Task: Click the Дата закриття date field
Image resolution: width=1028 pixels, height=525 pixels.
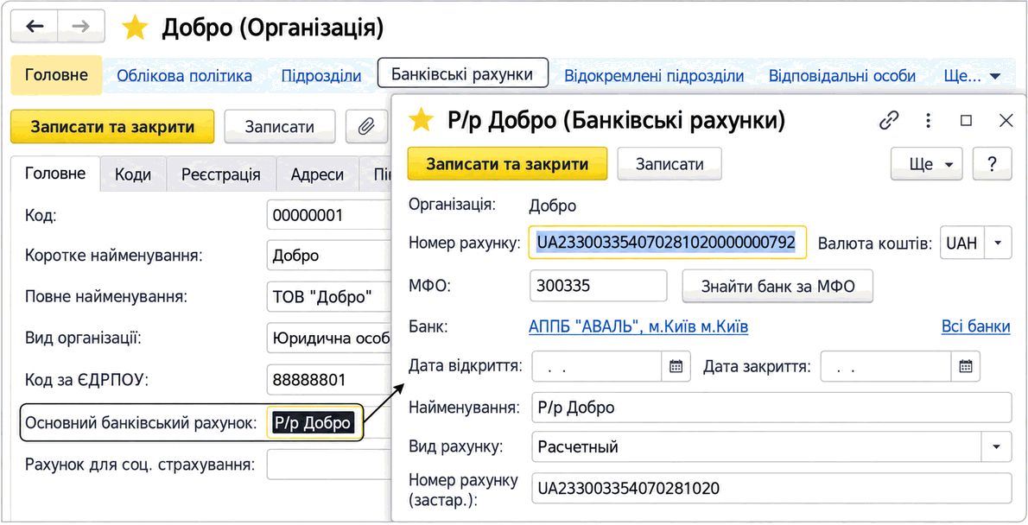Action: click(885, 366)
